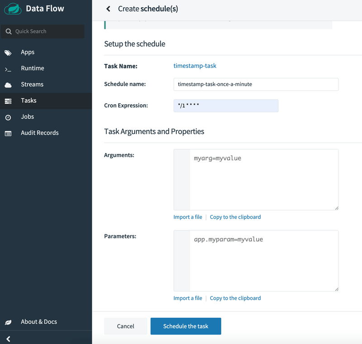Click the Tasks list icon
Viewport: 362px width, 344px height.
8,101
